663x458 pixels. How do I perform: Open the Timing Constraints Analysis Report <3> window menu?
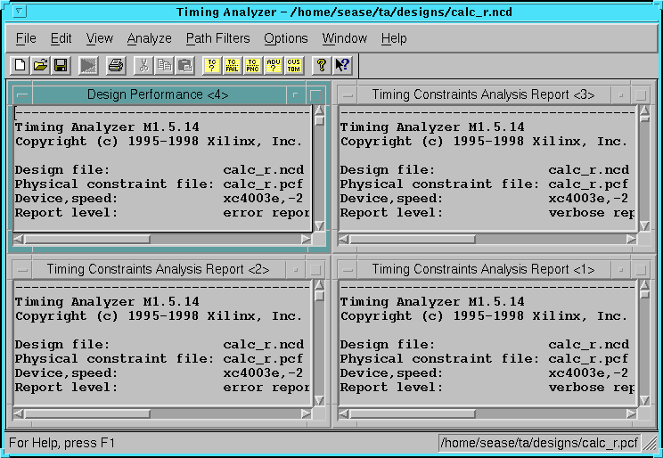pos(347,94)
